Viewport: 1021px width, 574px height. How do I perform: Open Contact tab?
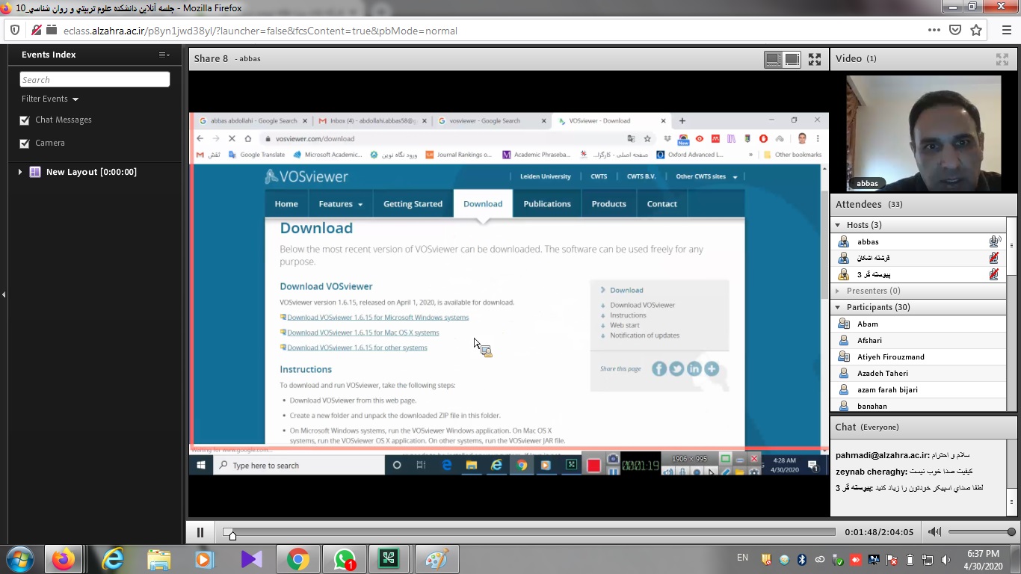662,204
